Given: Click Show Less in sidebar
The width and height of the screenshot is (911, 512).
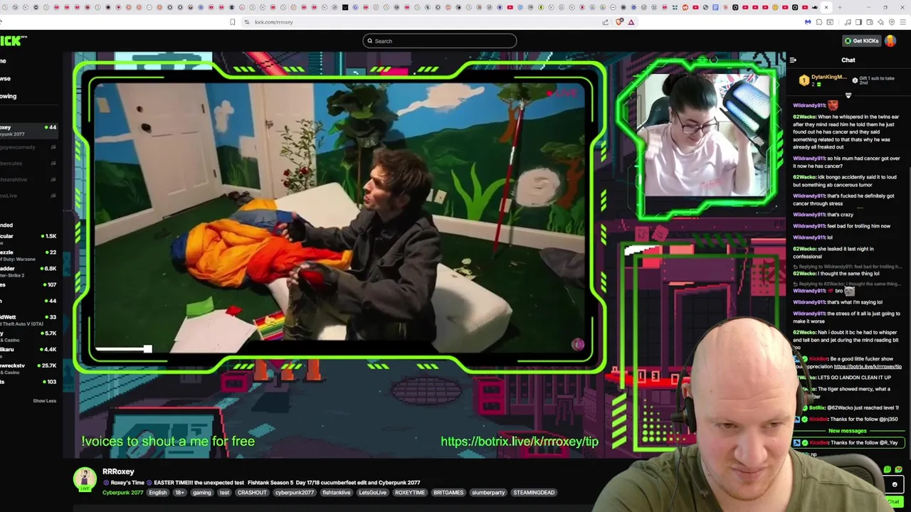Looking at the screenshot, I should pos(44,401).
